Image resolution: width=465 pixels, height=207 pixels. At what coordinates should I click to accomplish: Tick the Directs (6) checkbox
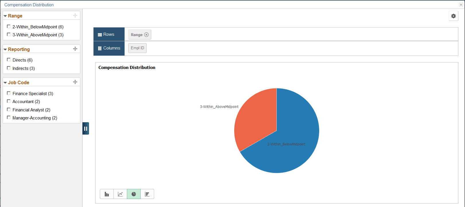[9, 60]
